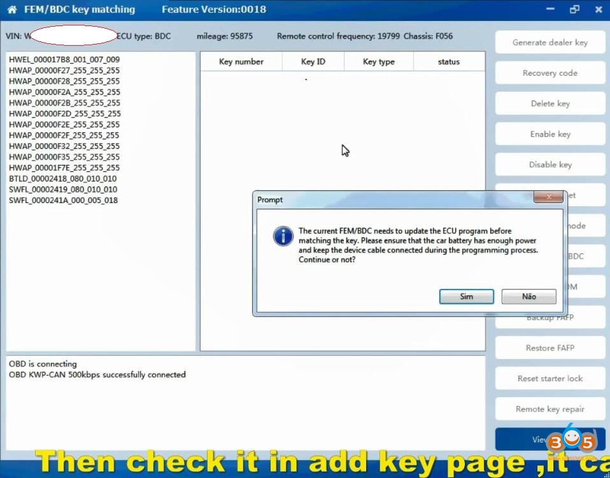The image size is (610, 478).
Task: Minimize the FEM/BDC key matching window
Action: point(550,9)
